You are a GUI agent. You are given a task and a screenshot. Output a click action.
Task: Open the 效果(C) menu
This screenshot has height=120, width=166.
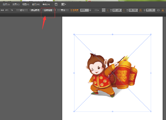point(16,4)
